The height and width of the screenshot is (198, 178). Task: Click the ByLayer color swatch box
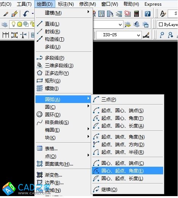[161, 24]
